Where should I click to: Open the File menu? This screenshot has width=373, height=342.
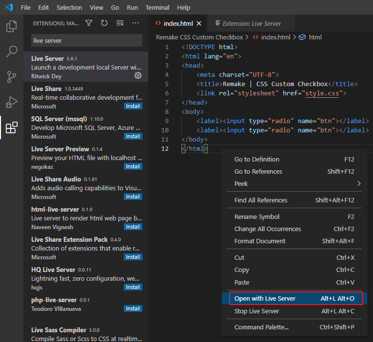point(26,8)
